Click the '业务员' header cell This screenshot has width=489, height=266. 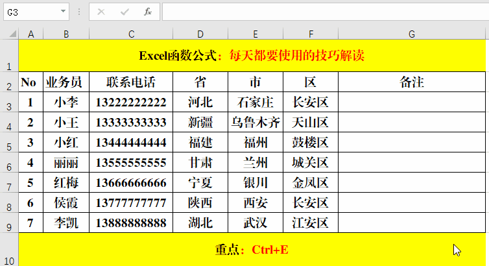tap(66, 82)
